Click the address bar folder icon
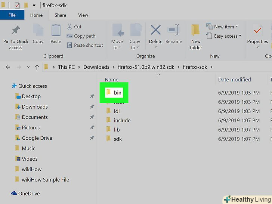This screenshot has width=272, height=204. pyautogui.click(x=46, y=67)
